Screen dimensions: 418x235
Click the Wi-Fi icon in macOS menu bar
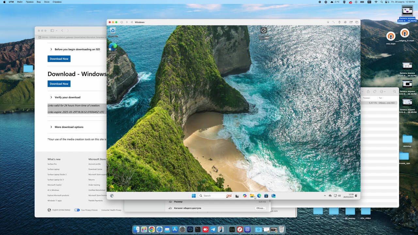[x=376, y=2]
